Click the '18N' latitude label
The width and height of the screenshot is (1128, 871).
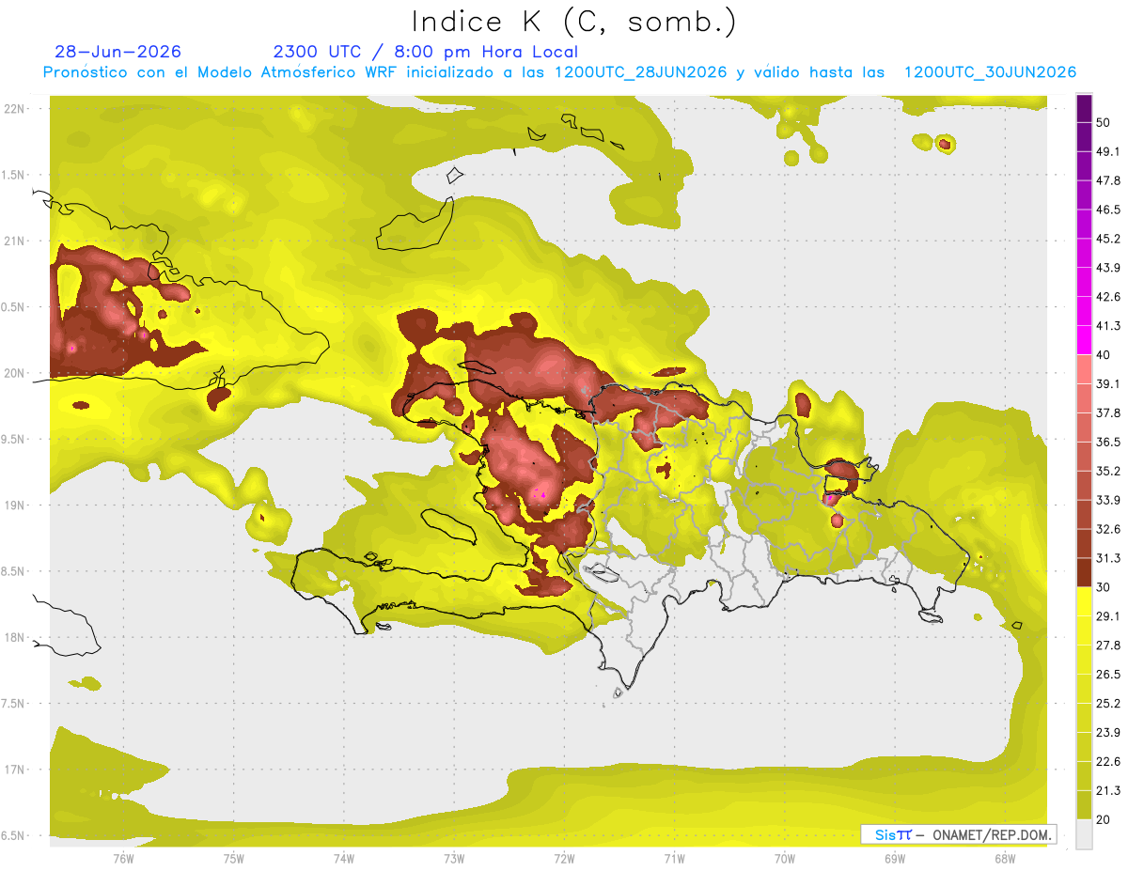pos(16,637)
